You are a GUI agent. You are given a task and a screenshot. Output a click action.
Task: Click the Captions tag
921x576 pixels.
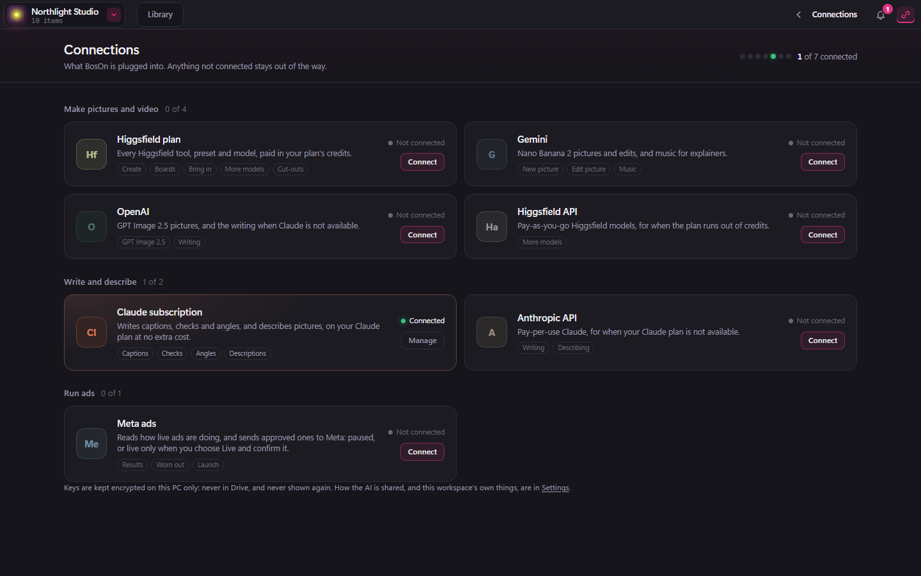pyautogui.click(x=135, y=353)
